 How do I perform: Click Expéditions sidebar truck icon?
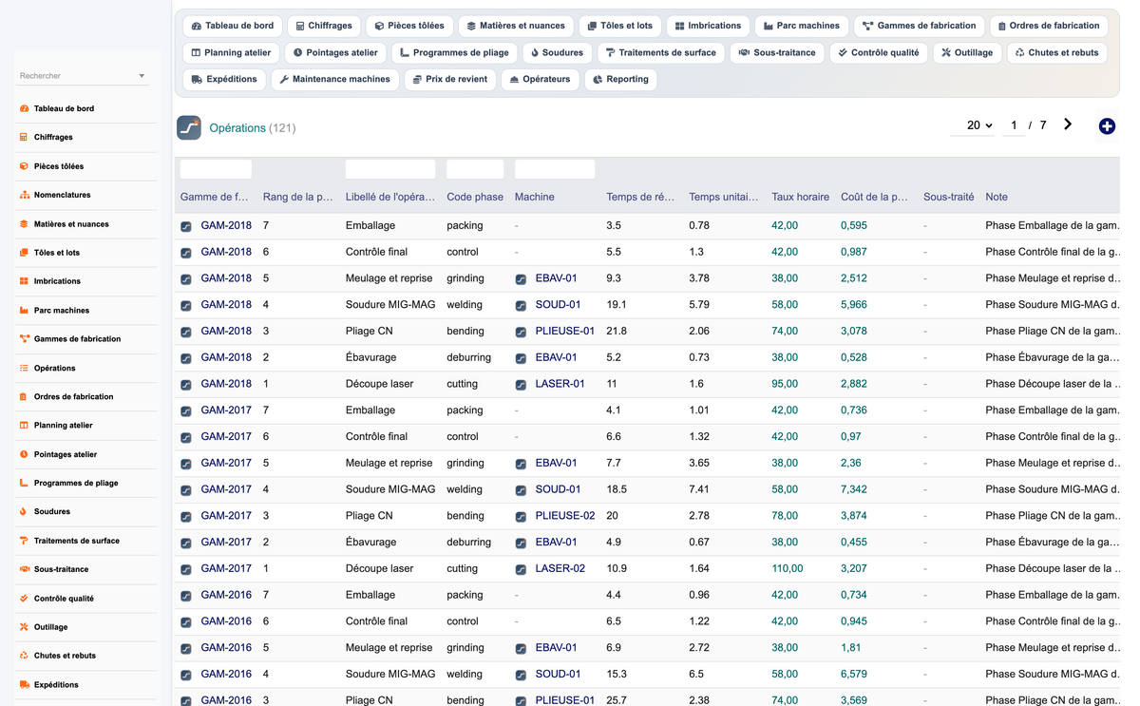24,685
